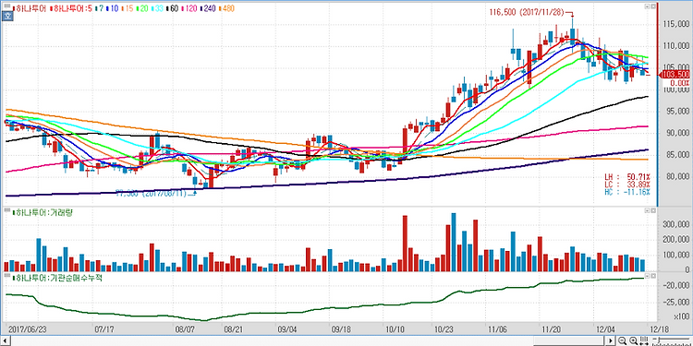The width and height of the screenshot is (693, 346).
Task: Select the 15-day moving average legend
Action: point(128,8)
